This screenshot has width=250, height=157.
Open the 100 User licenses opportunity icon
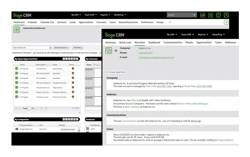[17, 73]
